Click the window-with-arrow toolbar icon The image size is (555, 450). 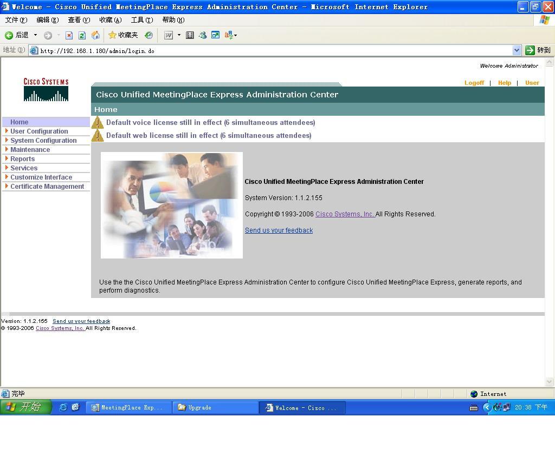[215, 35]
